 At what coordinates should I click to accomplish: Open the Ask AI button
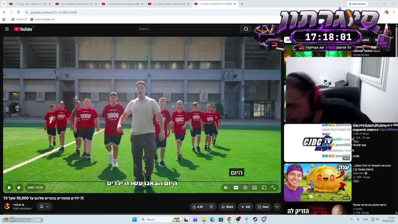(246, 207)
